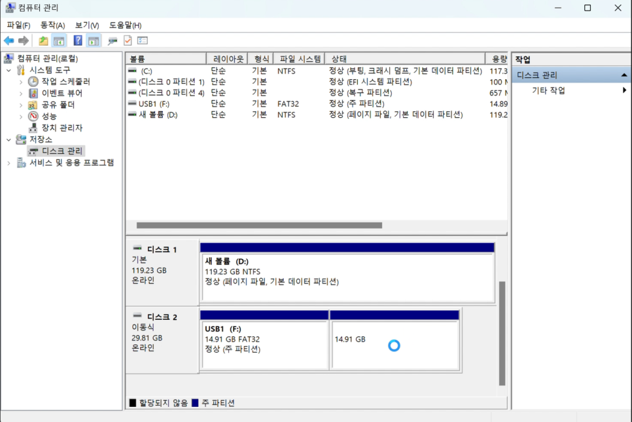Select the 새 볼륨 (D:) volume list row

tap(317, 114)
